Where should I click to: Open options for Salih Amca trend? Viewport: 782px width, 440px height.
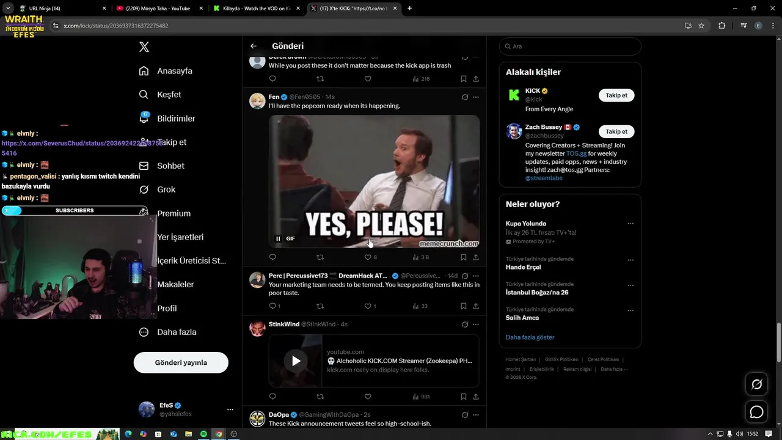pos(630,310)
